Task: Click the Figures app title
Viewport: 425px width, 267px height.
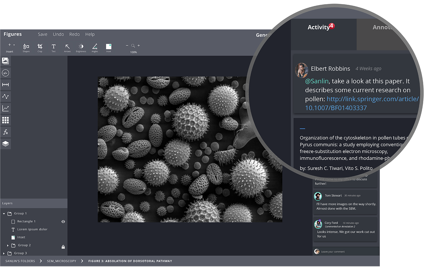Action: coord(13,34)
